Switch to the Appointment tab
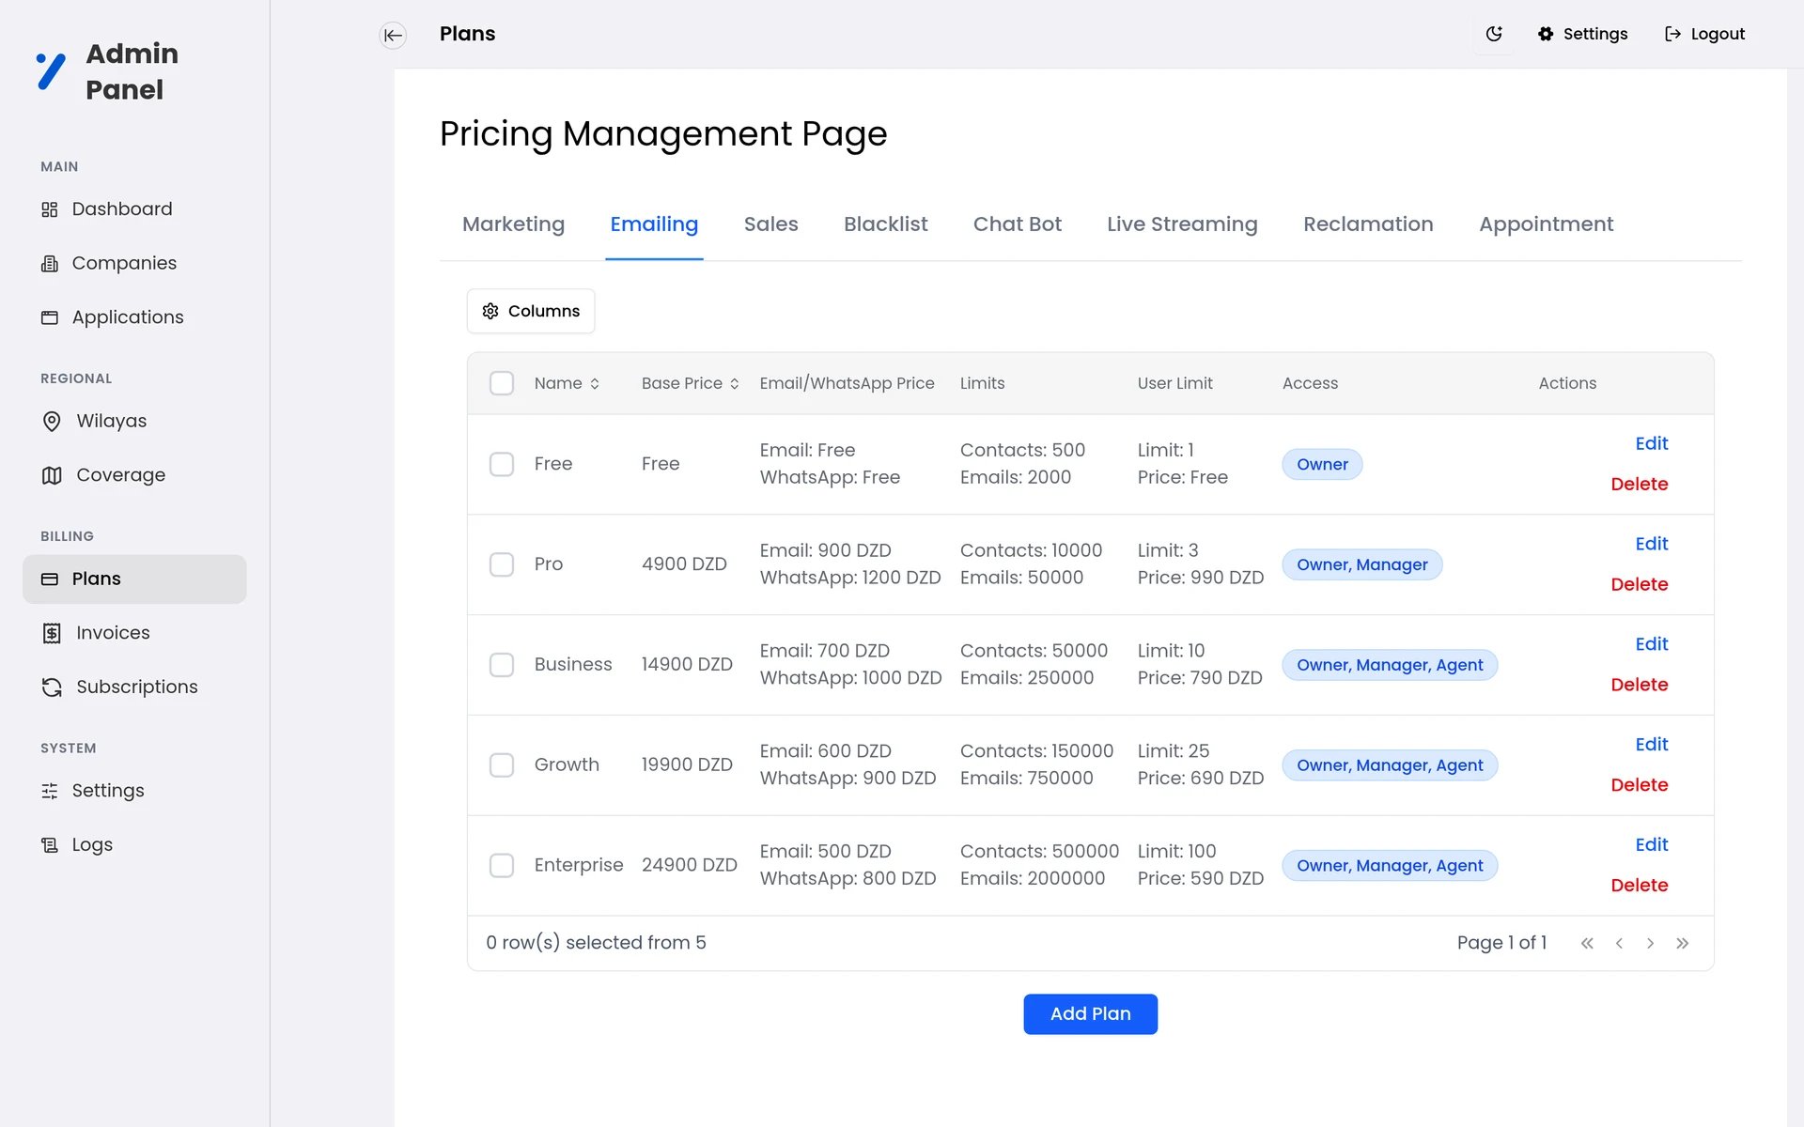The width and height of the screenshot is (1804, 1127). click(1546, 224)
